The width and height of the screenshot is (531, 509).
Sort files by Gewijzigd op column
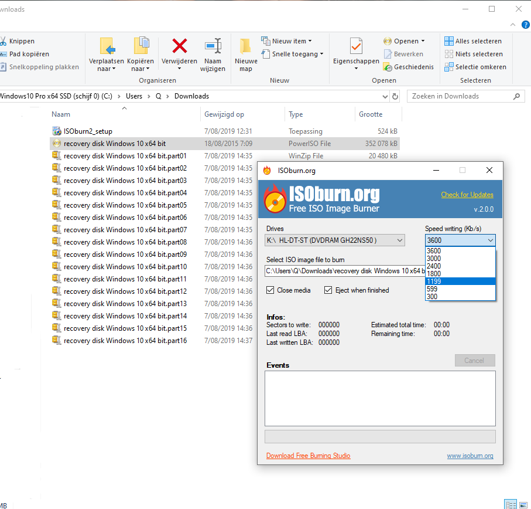click(x=224, y=114)
